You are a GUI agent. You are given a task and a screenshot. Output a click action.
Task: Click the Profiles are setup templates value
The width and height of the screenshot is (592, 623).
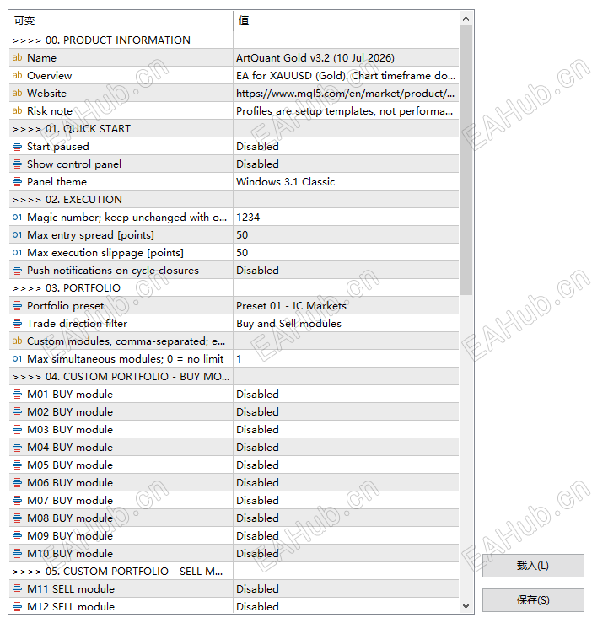tap(346, 110)
